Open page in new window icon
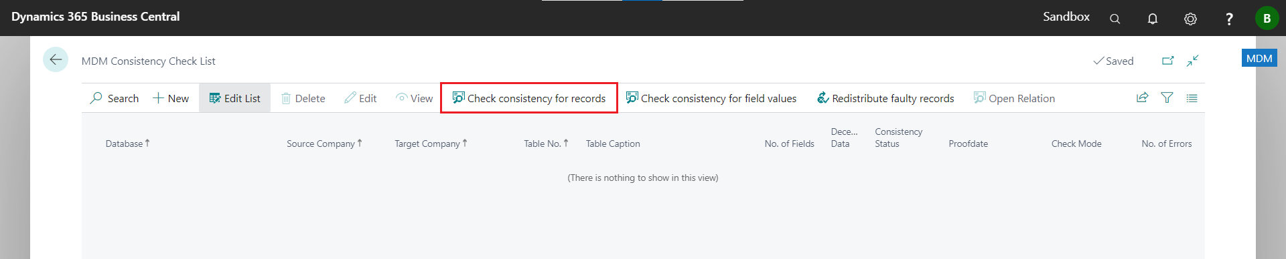The image size is (1286, 259). tap(1167, 61)
